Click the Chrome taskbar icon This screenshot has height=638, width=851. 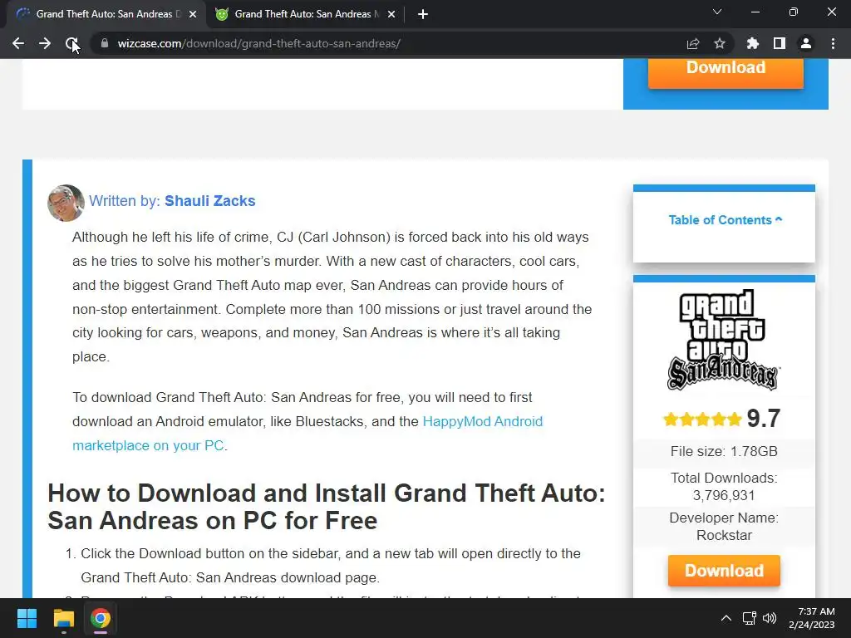click(x=101, y=618)
